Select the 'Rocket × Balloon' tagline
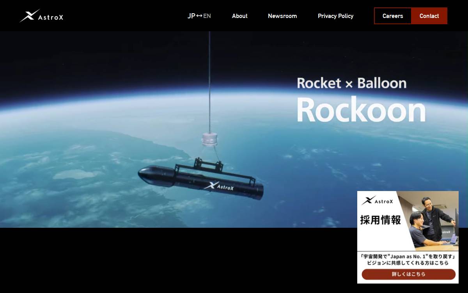This screenshot has width=468, height=293. pos(351,83)
